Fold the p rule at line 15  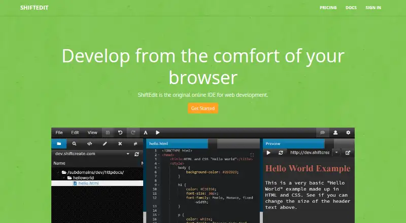click(x=159, y=215)
